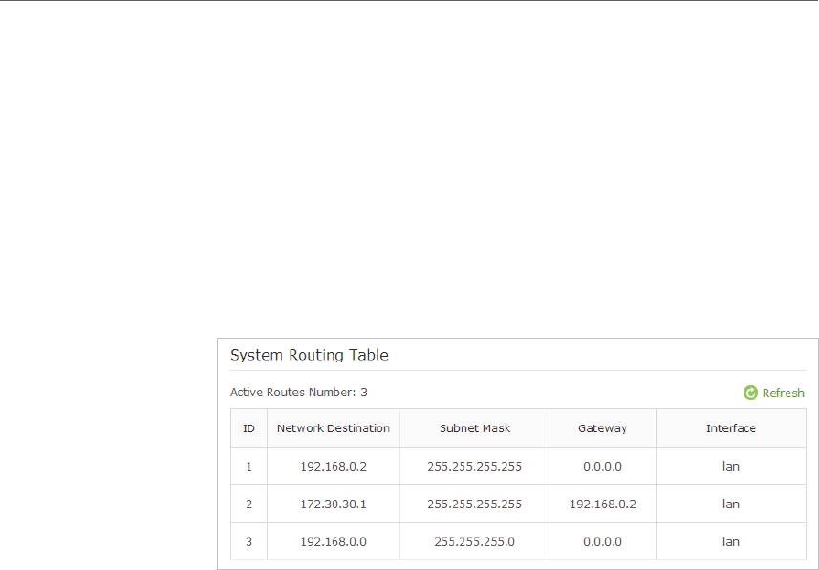Select lan interface of route 172.30.30.1

click(731, 504)
